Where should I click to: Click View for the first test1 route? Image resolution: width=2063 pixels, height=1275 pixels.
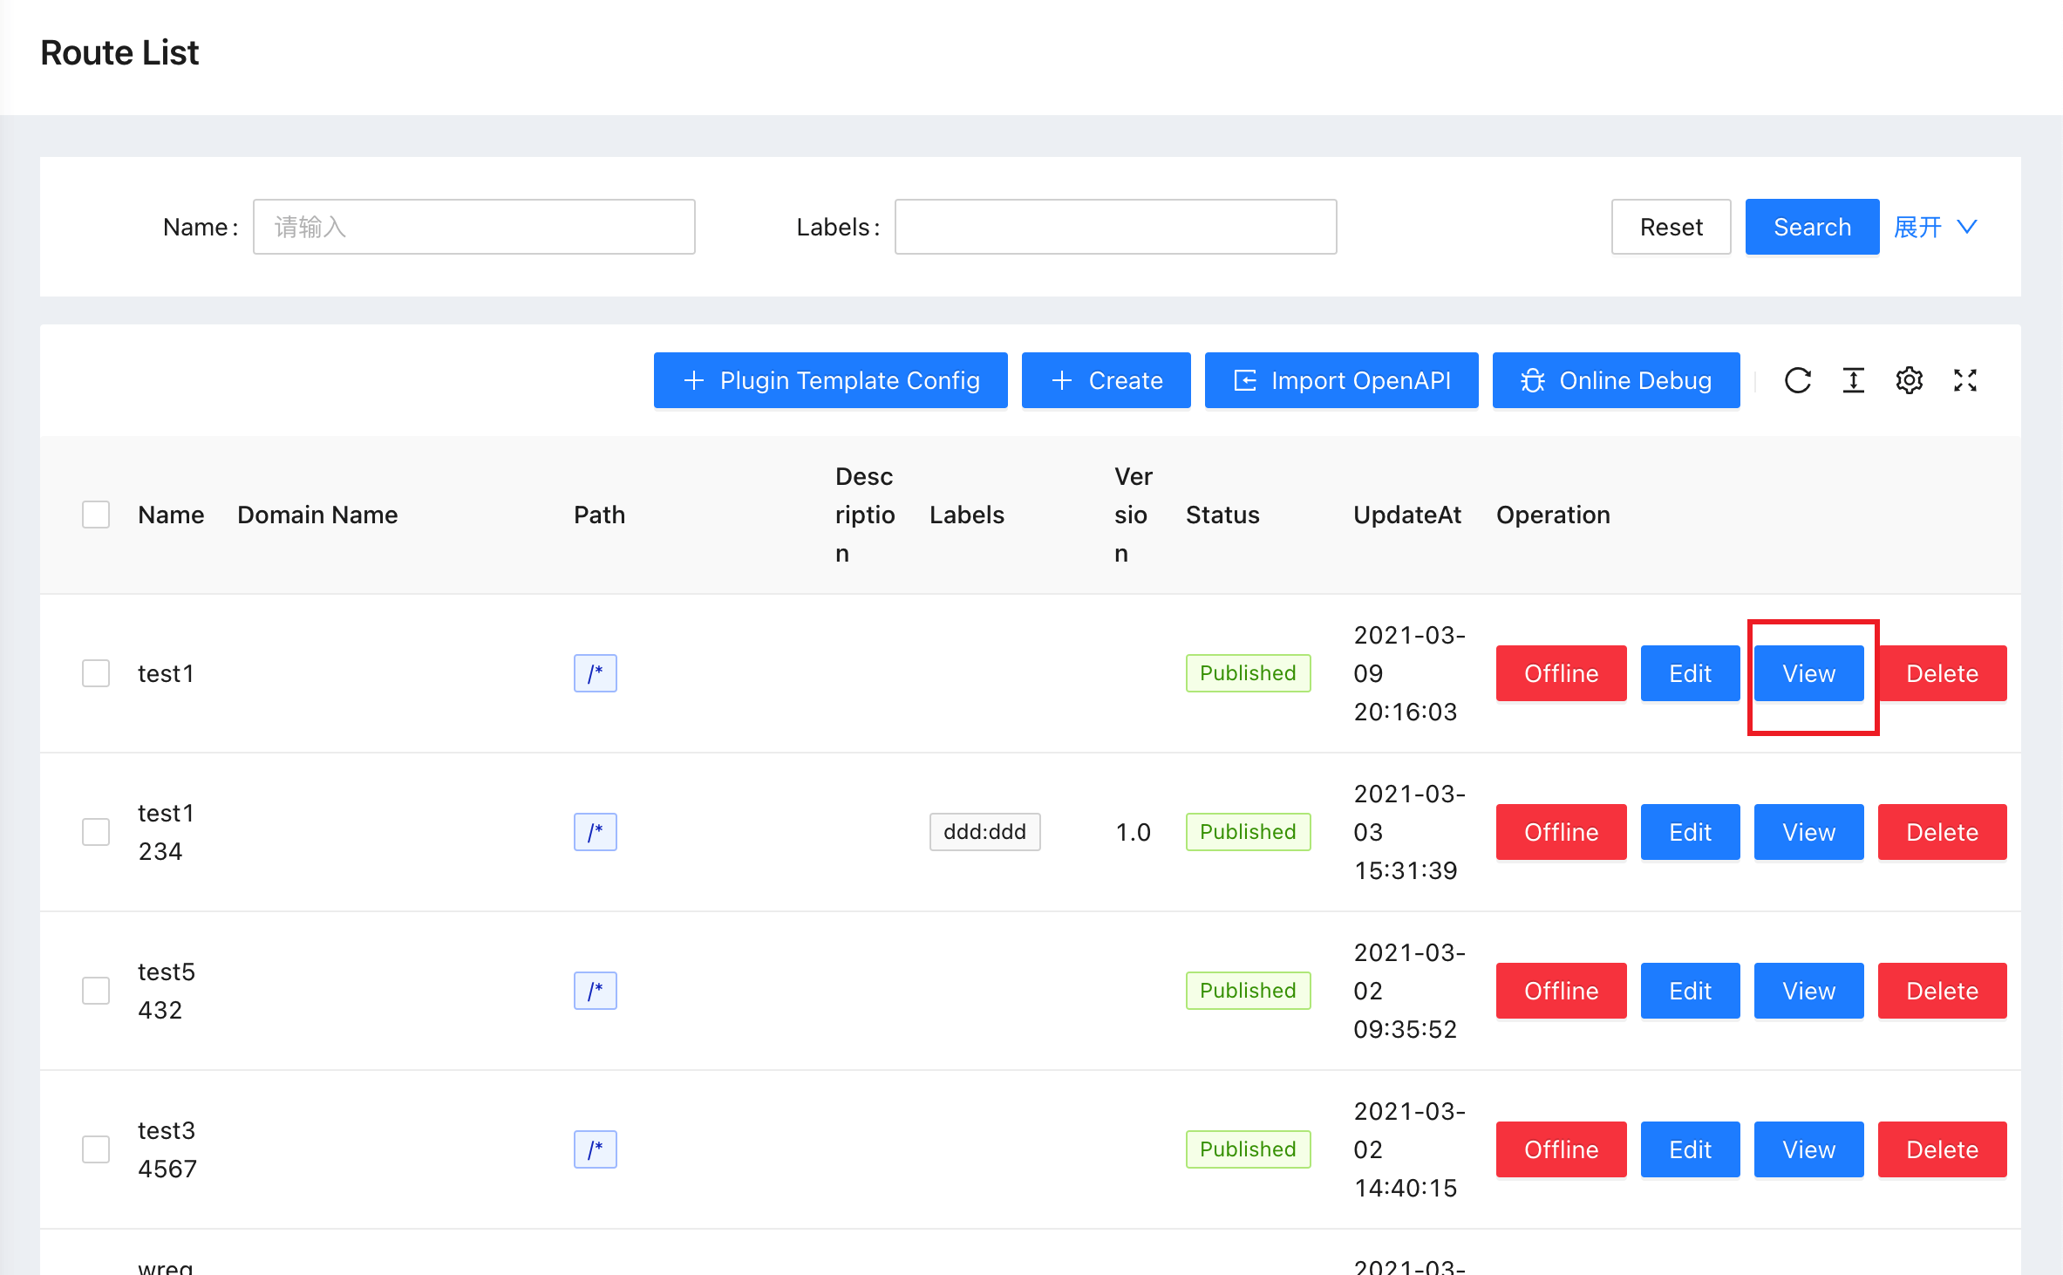[1808, 673]
